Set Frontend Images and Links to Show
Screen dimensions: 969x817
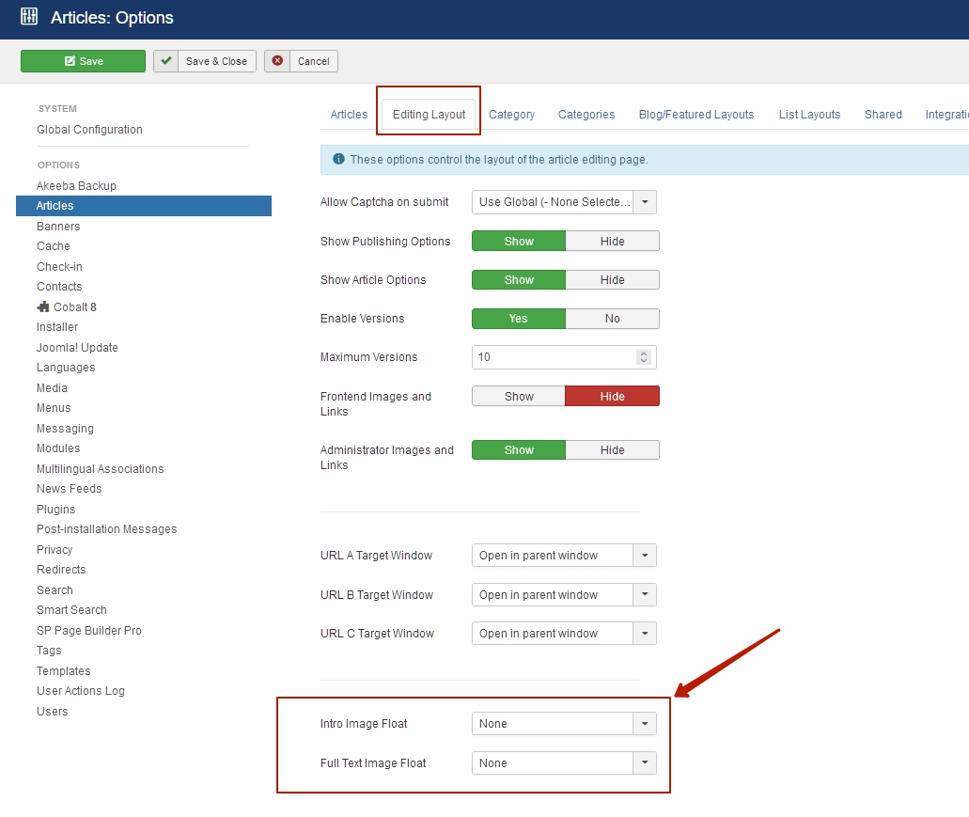[x=519, y=397]
